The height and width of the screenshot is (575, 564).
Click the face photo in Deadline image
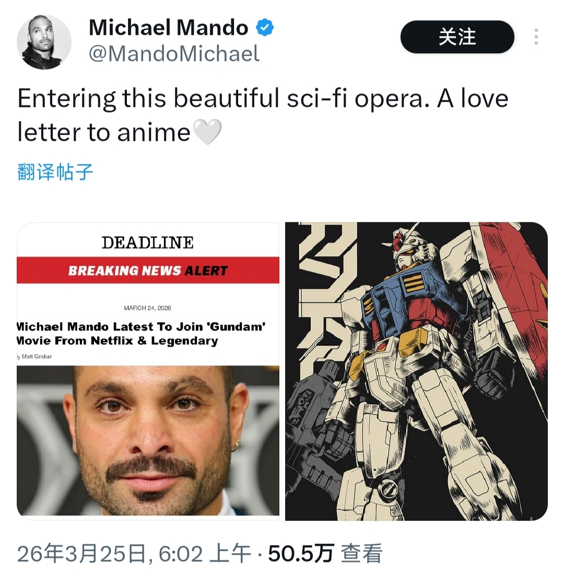(x=148, y=441)
